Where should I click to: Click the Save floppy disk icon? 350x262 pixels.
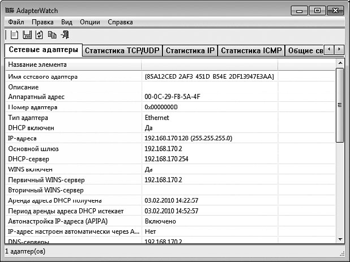click(x=26, y=35)
